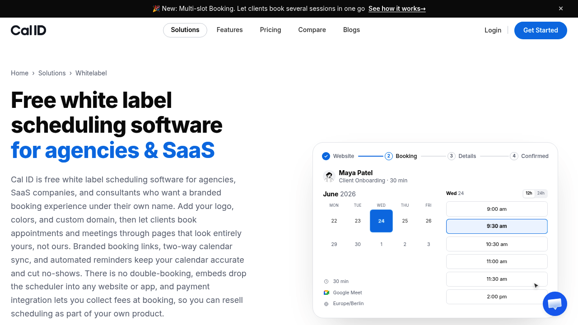This screenshot has width=578, height=325.
Task: Open the Solutions nav menu
Action: click(185, 30)
